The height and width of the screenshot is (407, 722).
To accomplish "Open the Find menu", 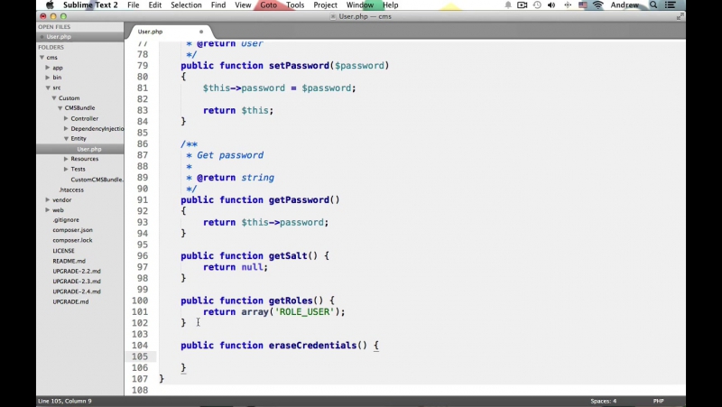I will [218, 5].
